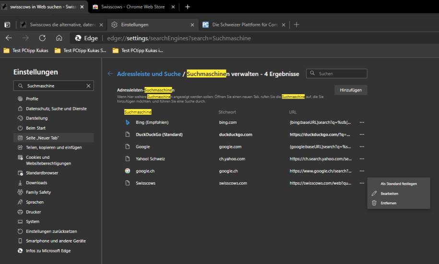Clear the Suchmaschine settings search
The width and height of the screenshot is (439, 264).
88,86
